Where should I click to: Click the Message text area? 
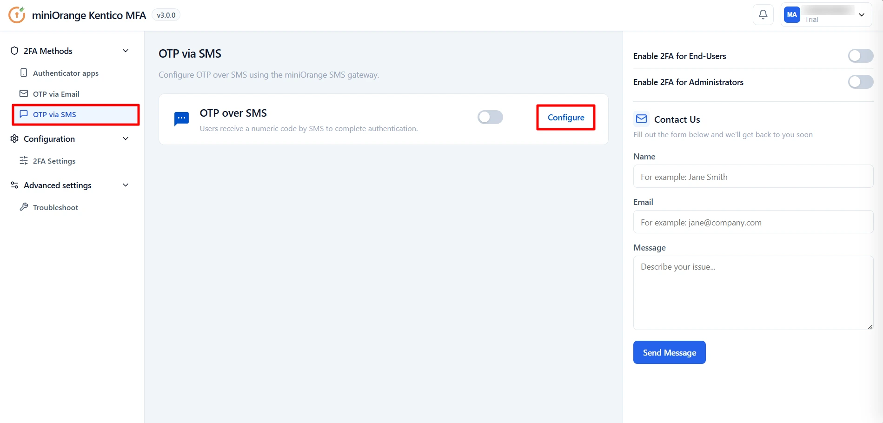pyautogui.click(x=753, y=293)
